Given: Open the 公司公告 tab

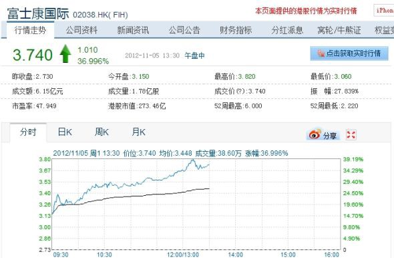Looking at the screenshot, I should click(x=184, y=31).
